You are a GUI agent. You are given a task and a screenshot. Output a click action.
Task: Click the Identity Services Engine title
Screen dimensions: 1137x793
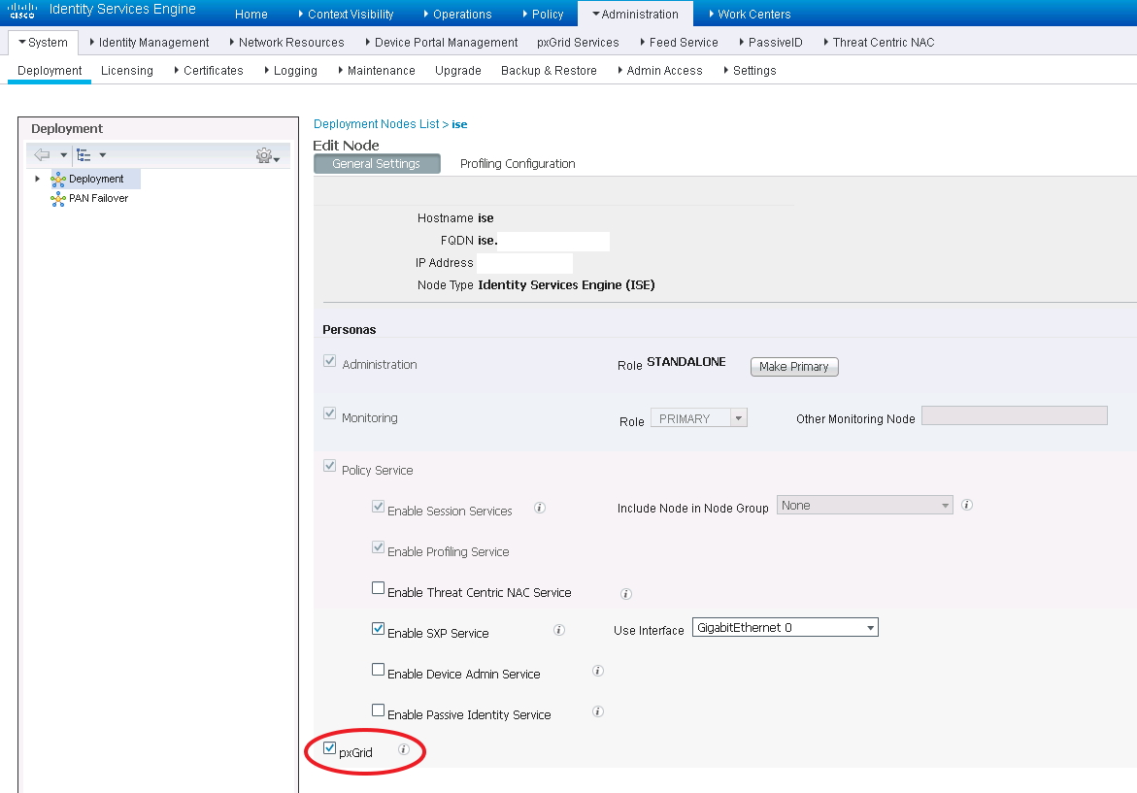pos(122,10)
